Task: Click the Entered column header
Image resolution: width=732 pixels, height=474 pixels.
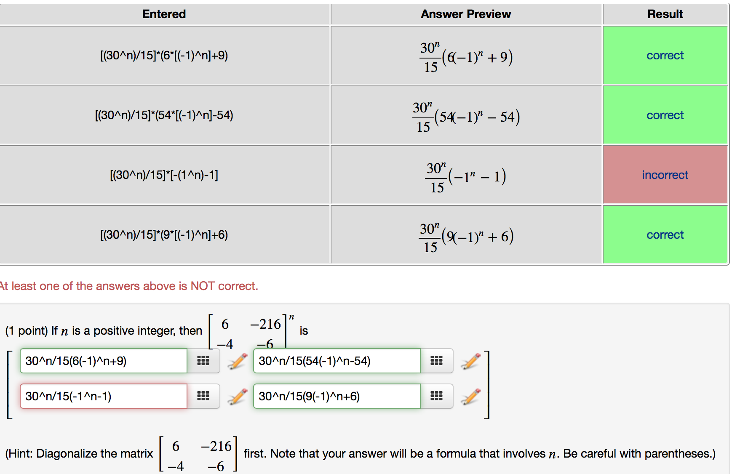Action: [164, 14]
